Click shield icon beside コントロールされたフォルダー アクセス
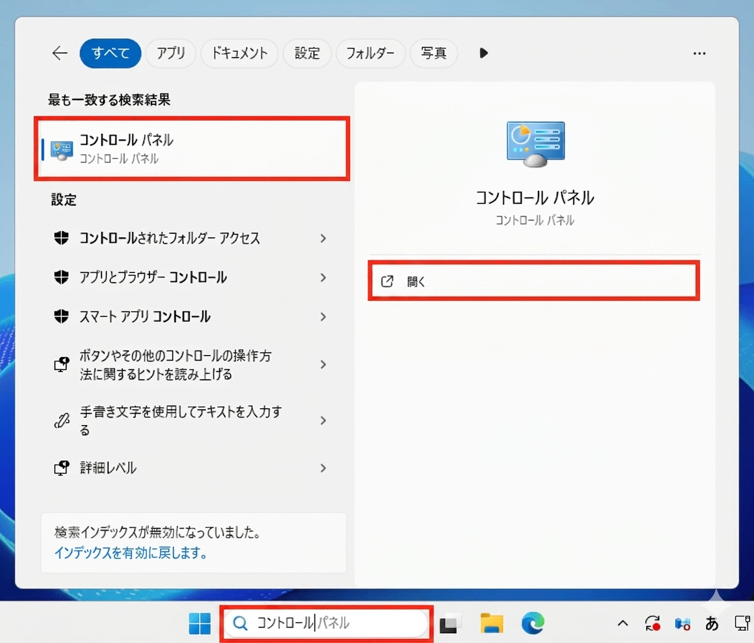 tap(61, 238)
